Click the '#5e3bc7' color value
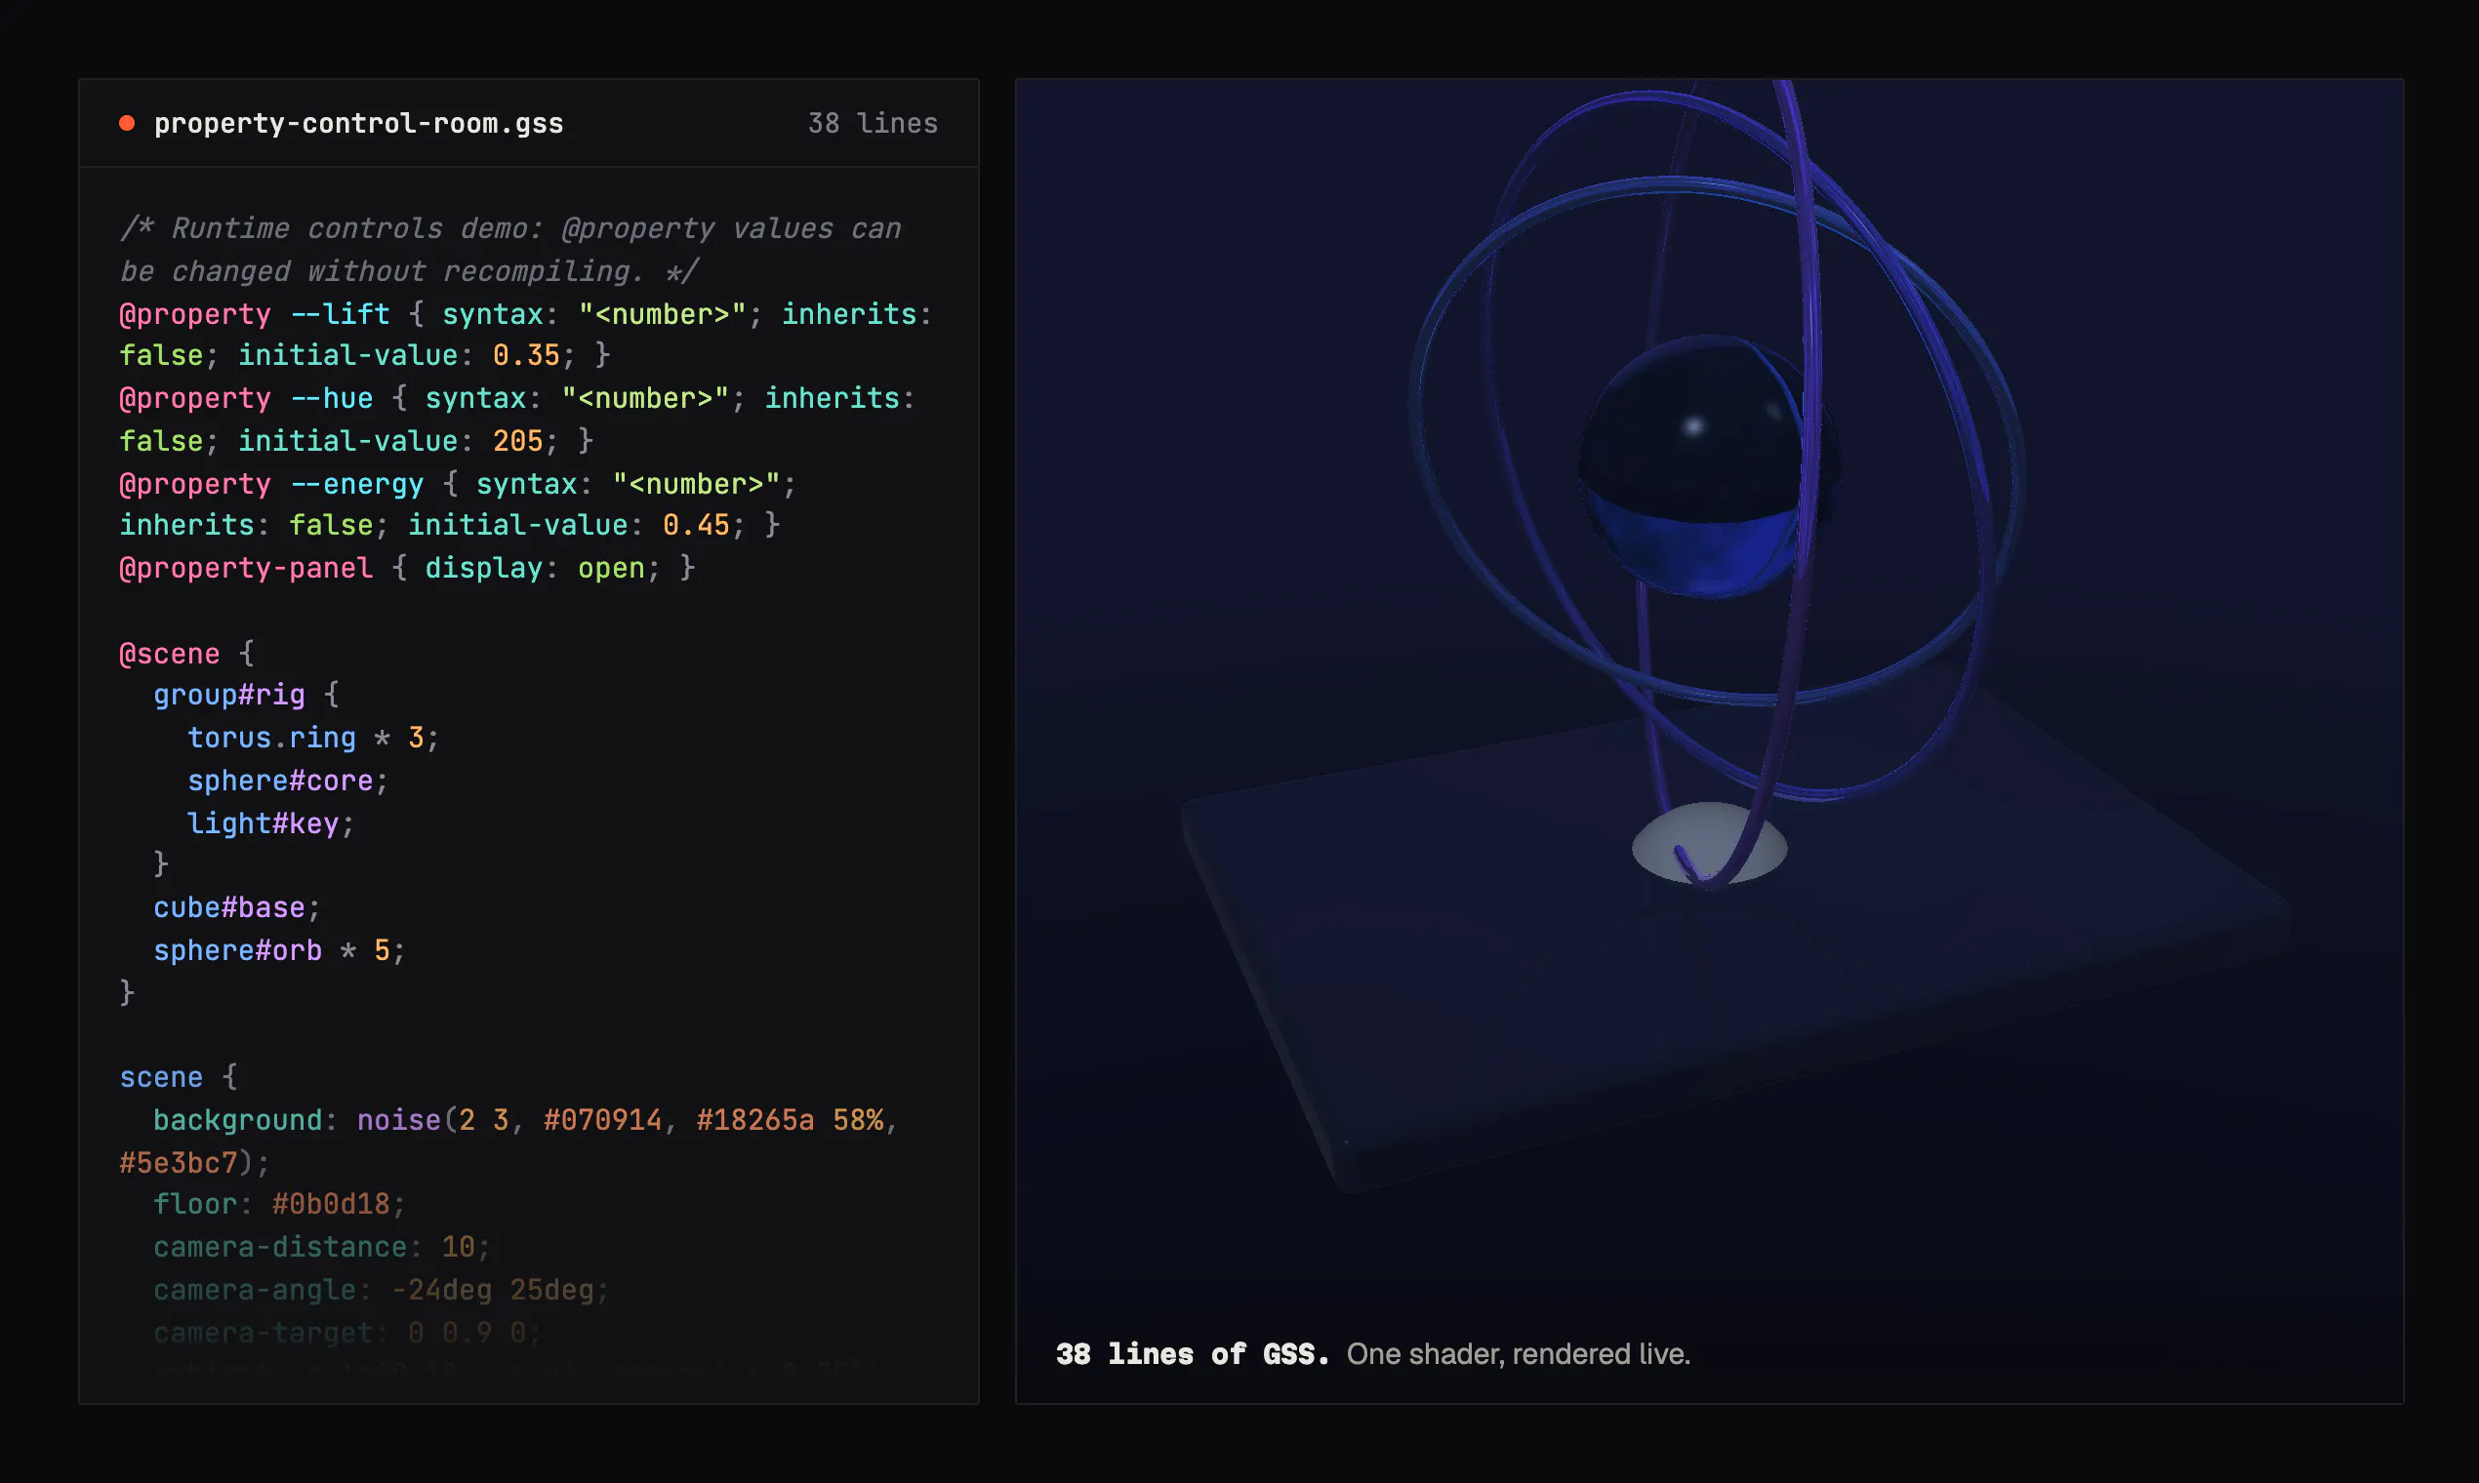 178,1163
